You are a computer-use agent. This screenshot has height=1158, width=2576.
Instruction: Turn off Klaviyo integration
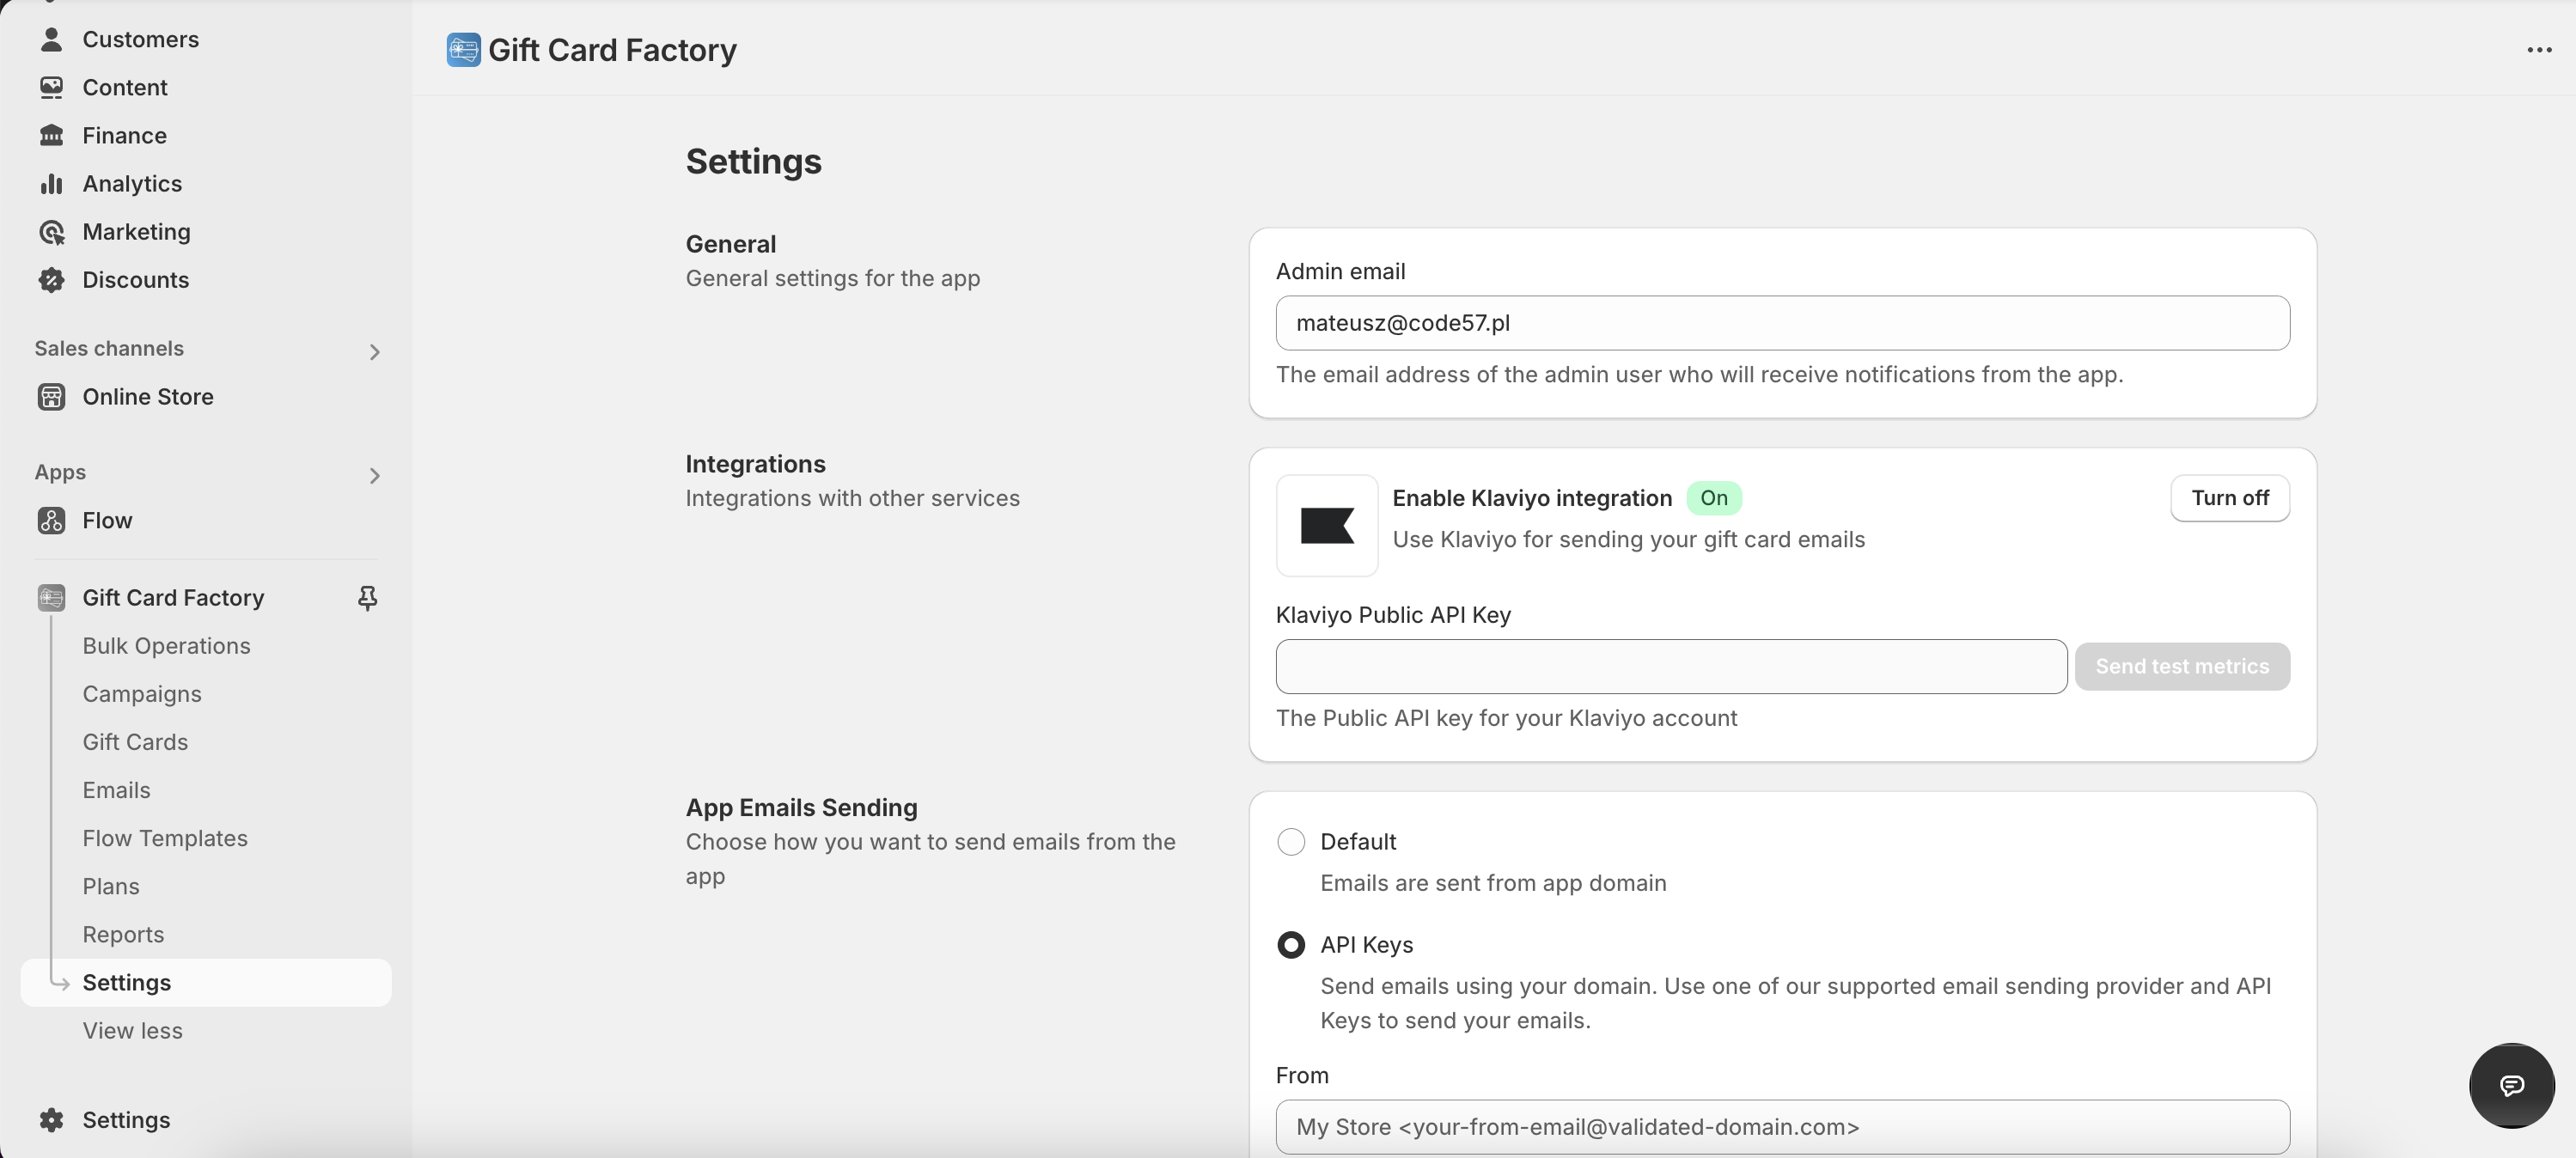[2229, 498]
